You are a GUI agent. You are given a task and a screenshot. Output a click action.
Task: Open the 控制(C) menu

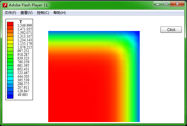pyautogui.click(x=43, y=13)
